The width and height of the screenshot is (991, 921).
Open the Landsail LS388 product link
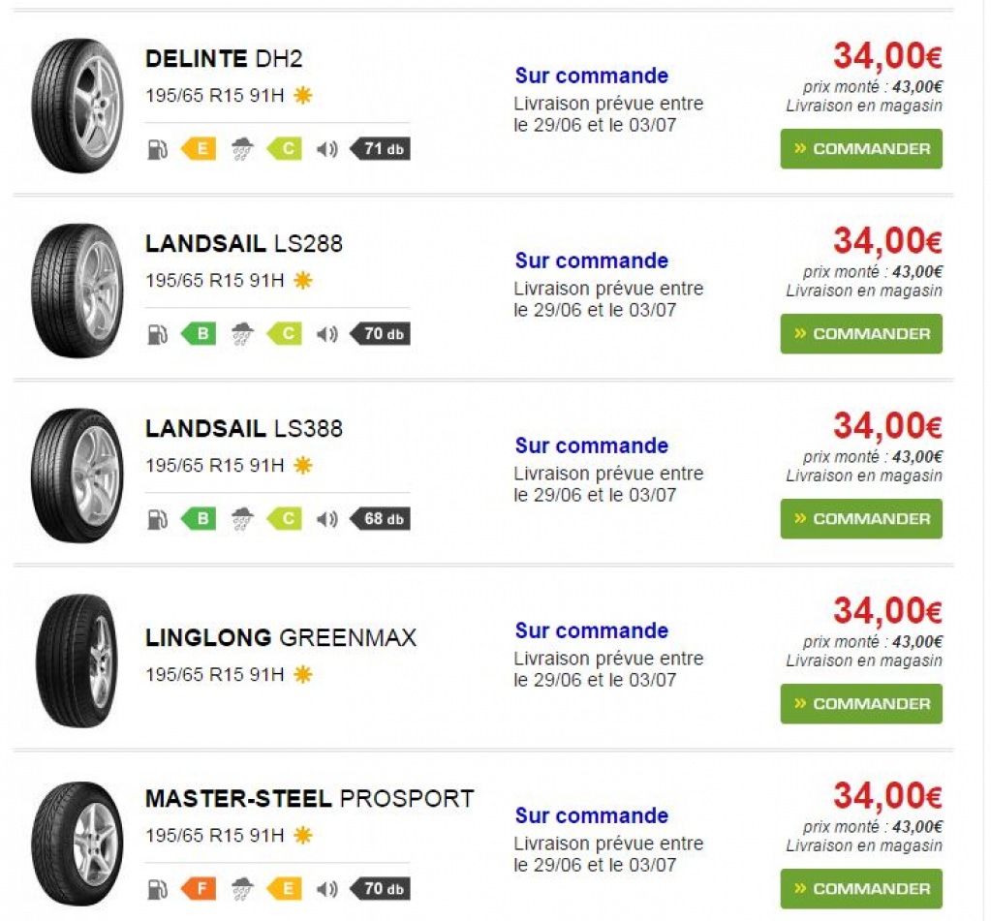coord(244,429)
